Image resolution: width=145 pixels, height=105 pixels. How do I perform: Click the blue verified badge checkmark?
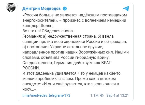click(x=65, y=9)
